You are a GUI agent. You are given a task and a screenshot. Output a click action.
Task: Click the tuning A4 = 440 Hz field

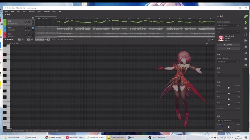point(228,121)
